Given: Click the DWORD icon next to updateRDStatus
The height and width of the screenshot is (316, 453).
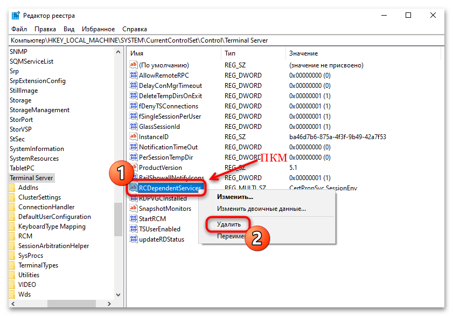Looking at the screenshot, I should [x=133, y=239].
